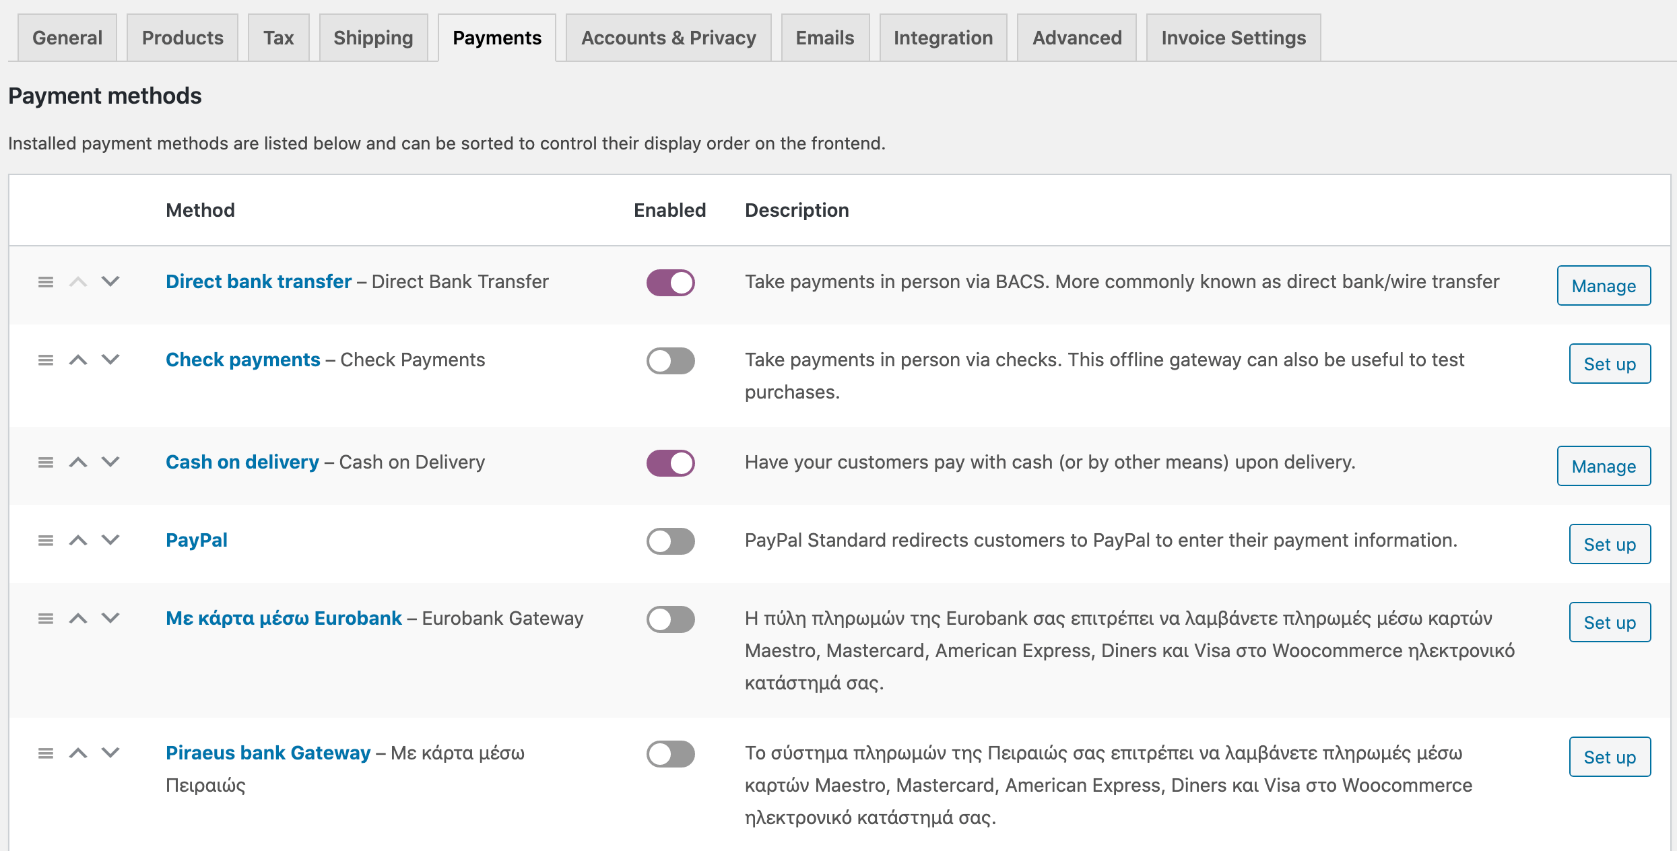Move PayPal method up
1677x851 pixels.
tap(78, 540)
